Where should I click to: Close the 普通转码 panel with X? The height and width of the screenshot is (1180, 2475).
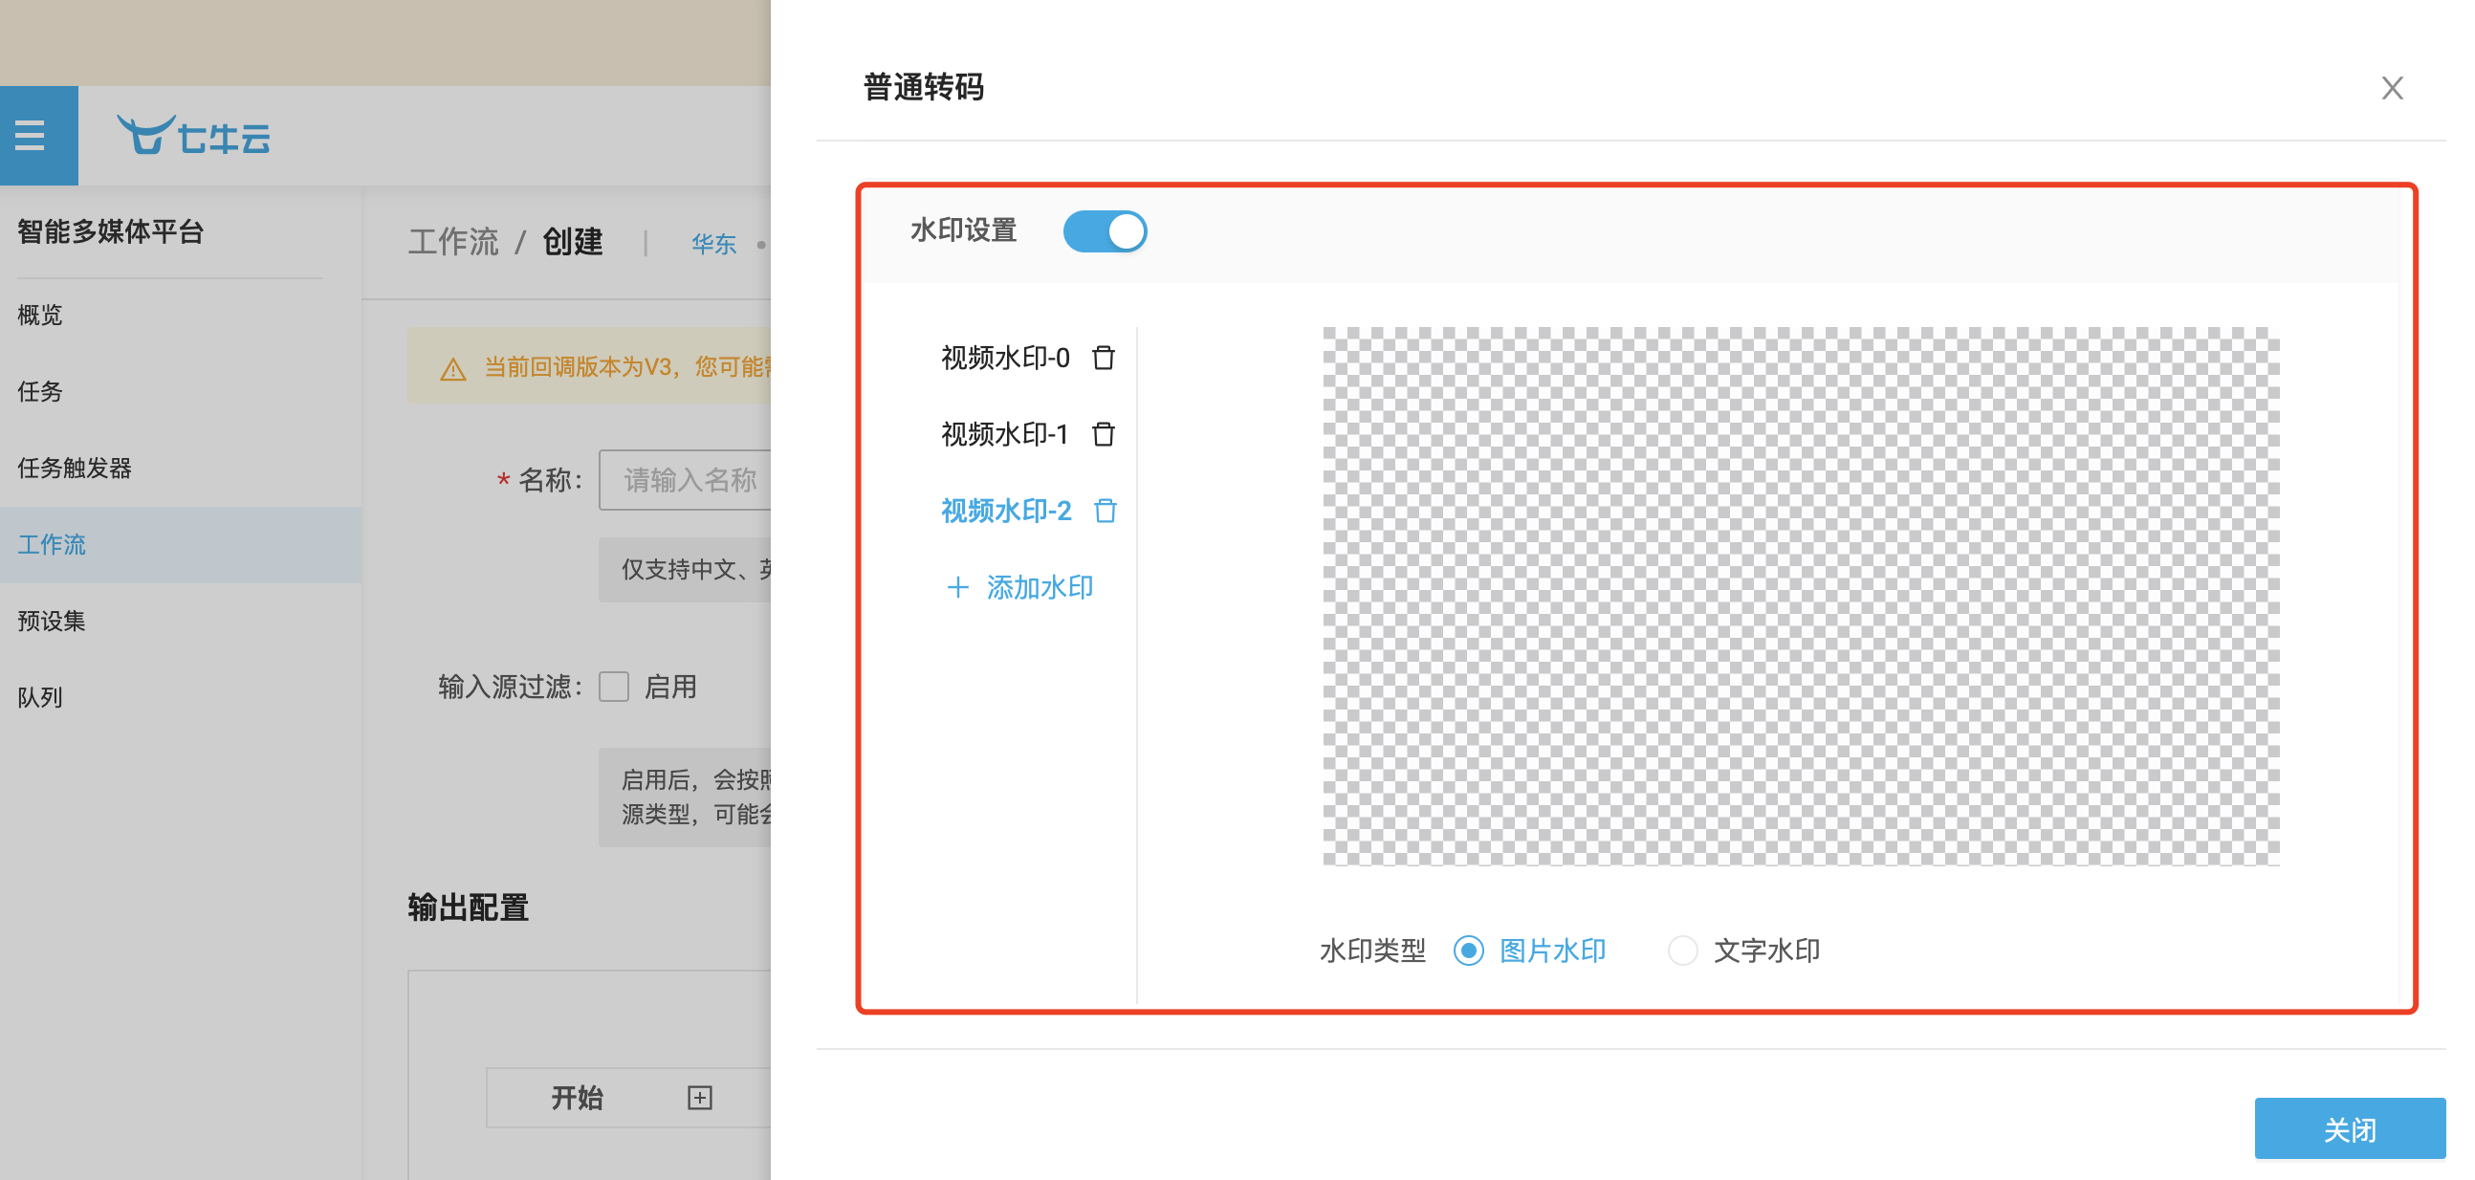coord(2392,88)
